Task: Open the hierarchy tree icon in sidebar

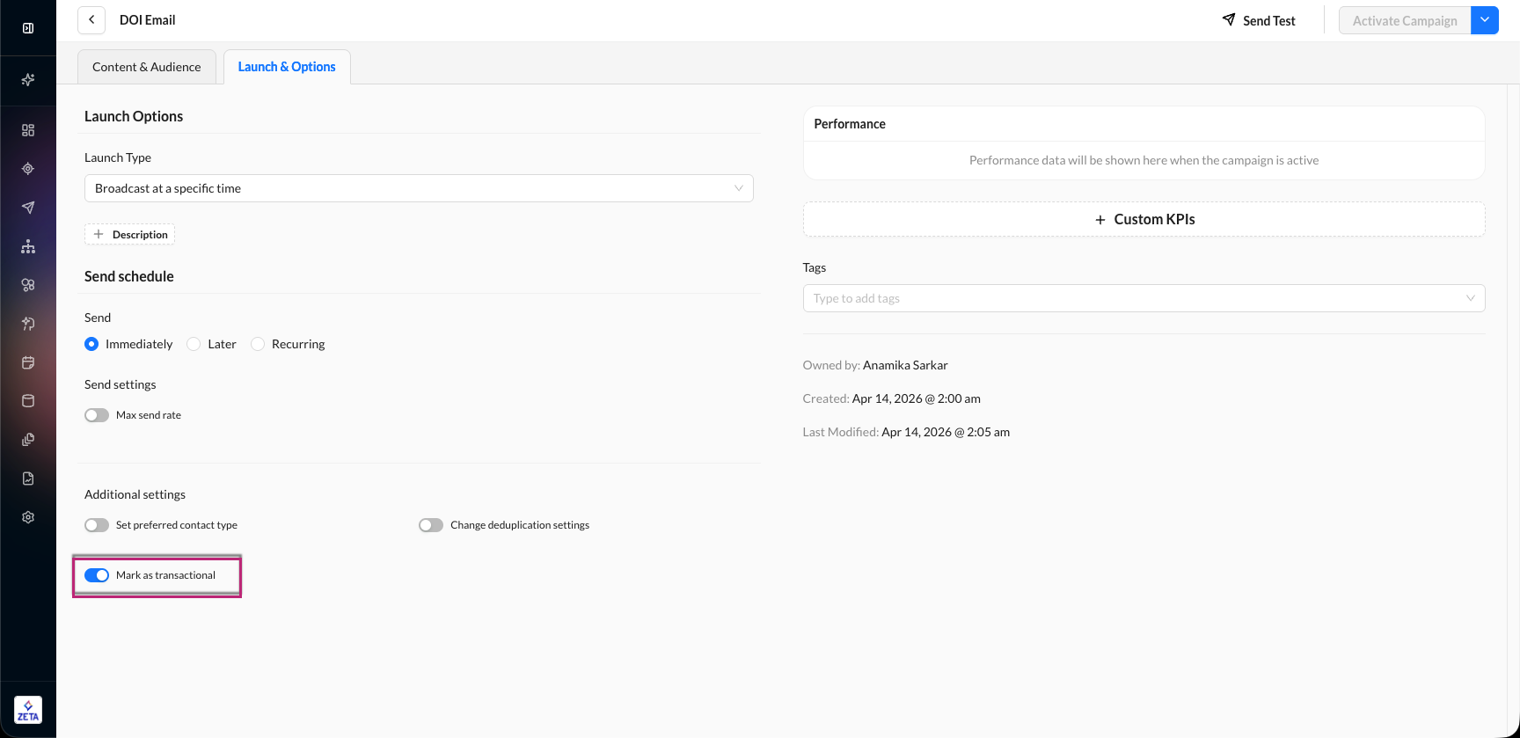Action: click(x=28, y=246)
